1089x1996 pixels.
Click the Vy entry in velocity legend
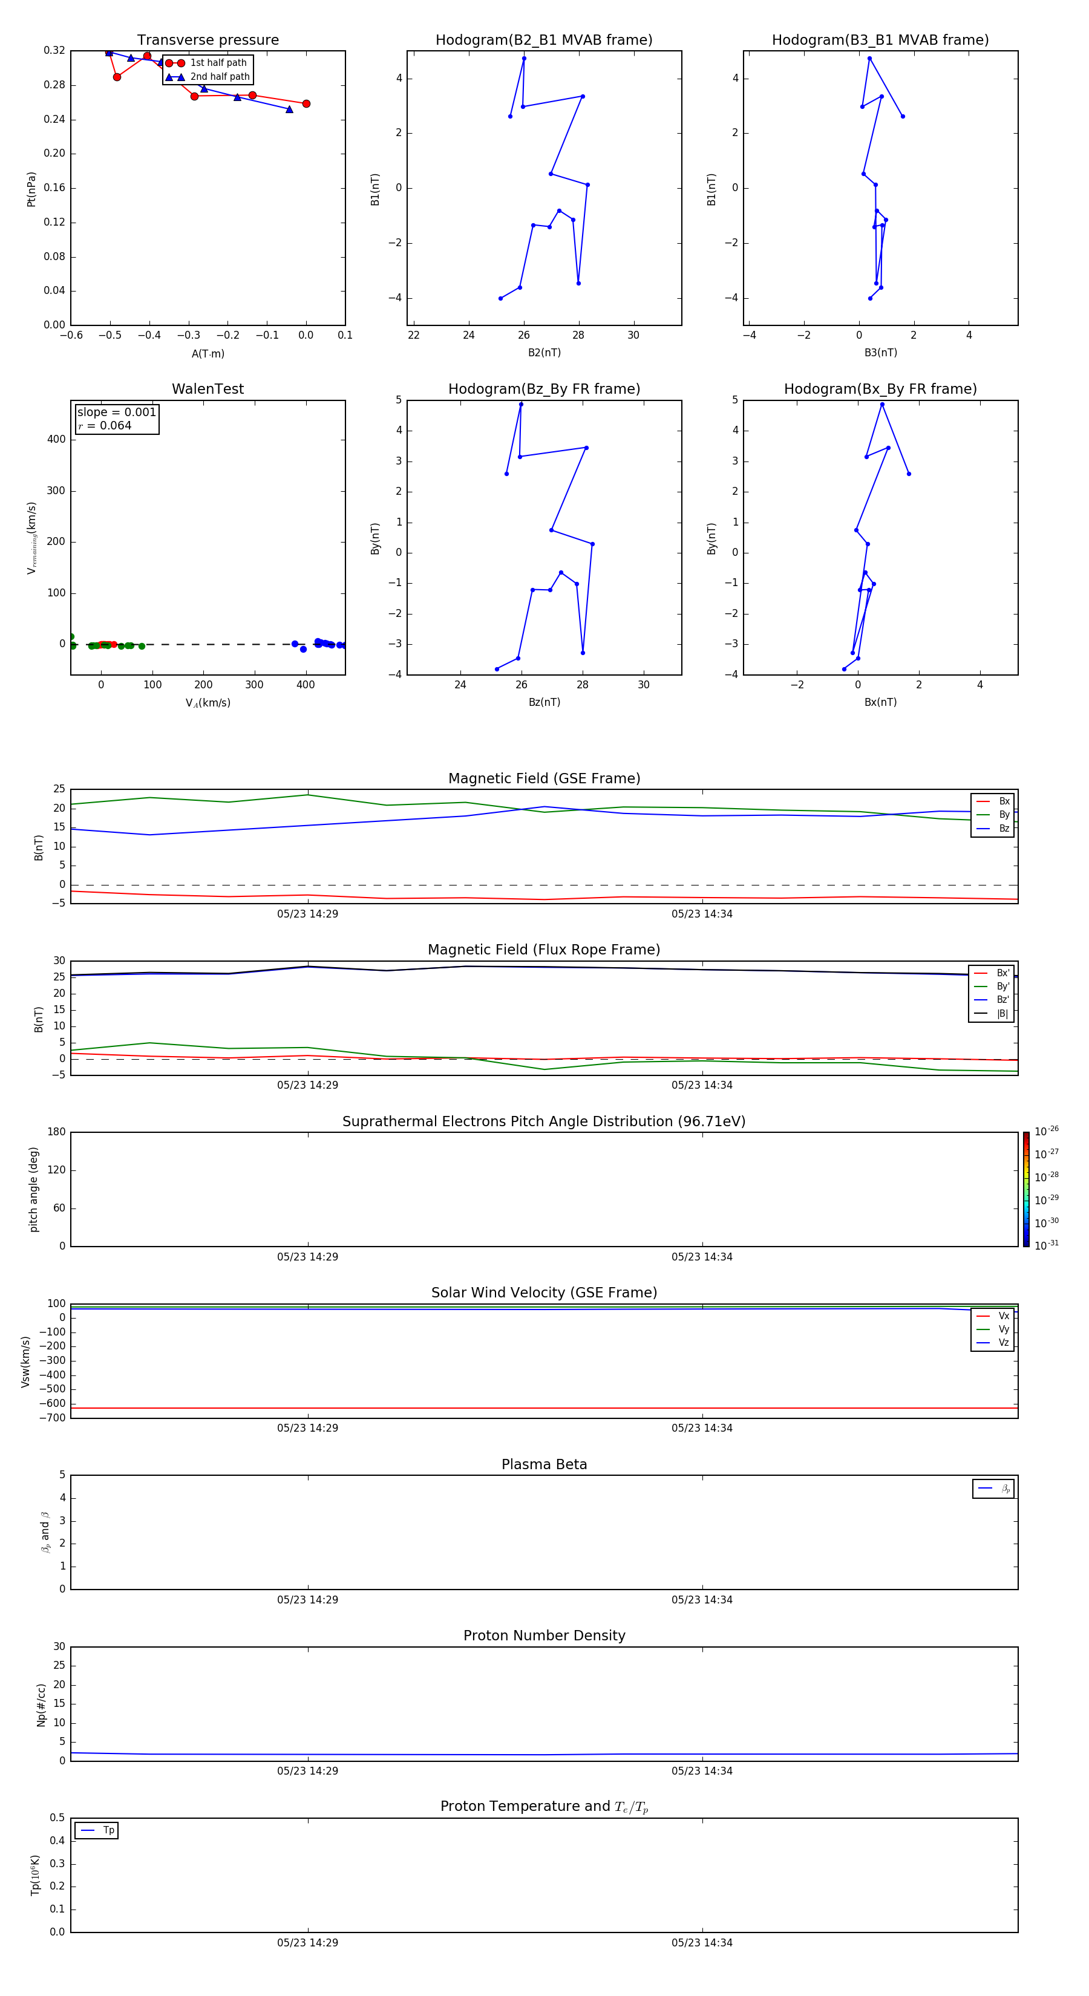[x=993, y=1329]
